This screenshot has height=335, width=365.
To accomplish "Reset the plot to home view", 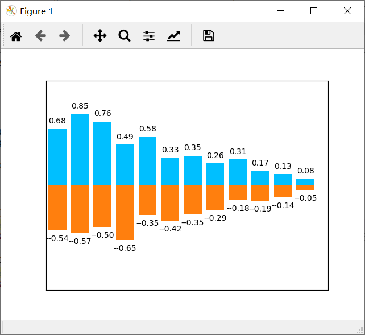I will coord(16,36).
